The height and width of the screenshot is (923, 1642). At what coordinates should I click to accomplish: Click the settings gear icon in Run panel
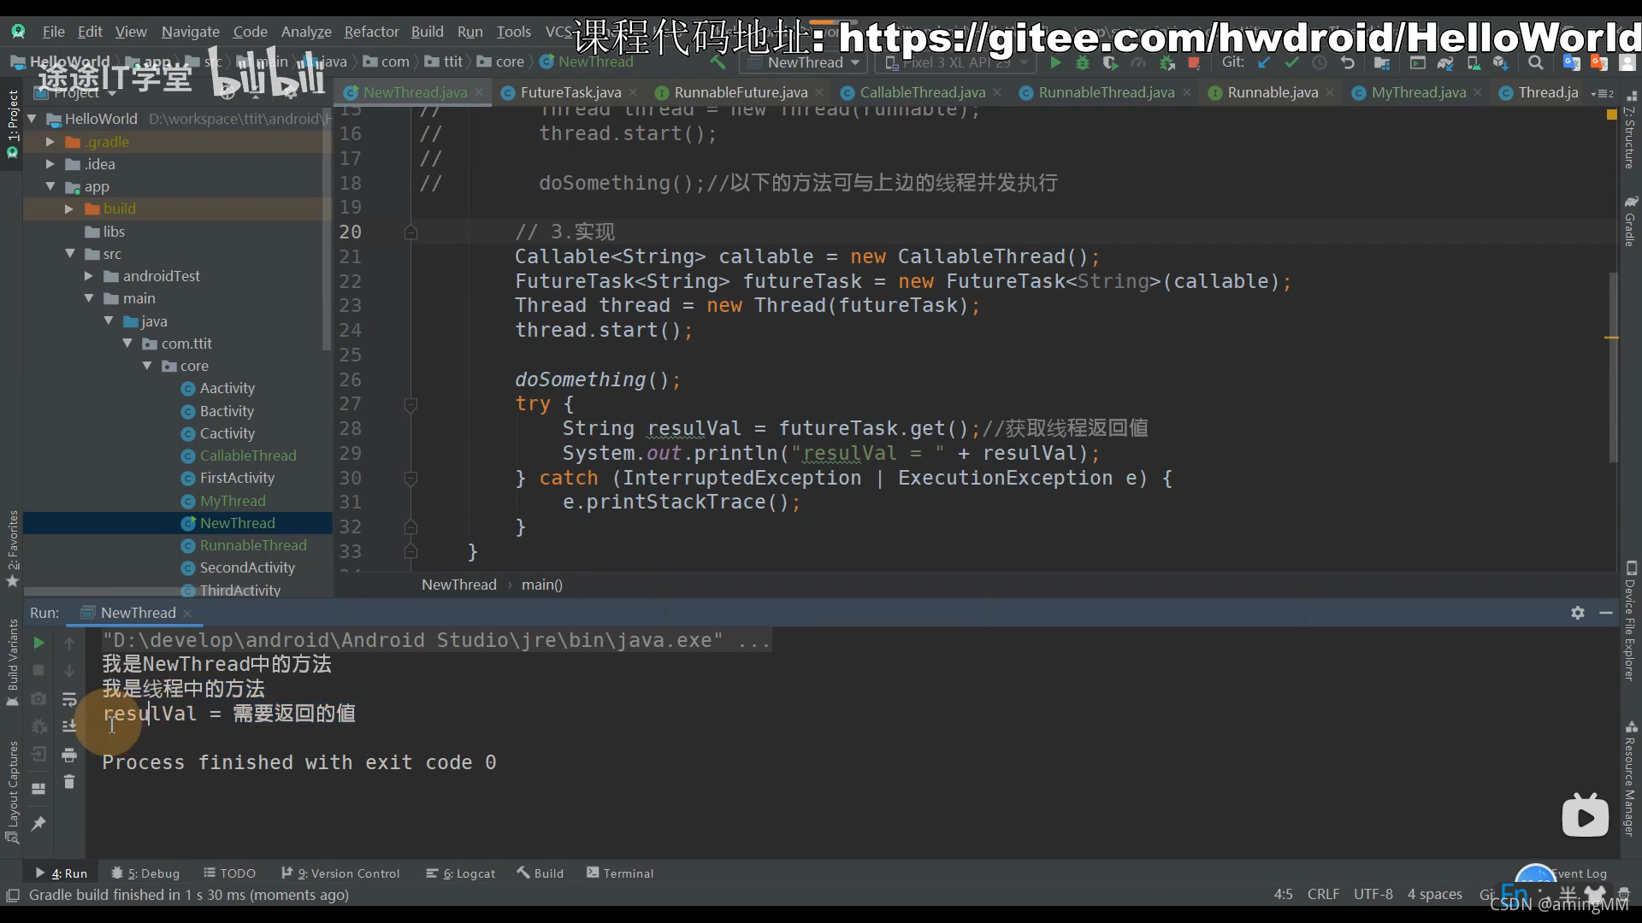(1578, 612)
